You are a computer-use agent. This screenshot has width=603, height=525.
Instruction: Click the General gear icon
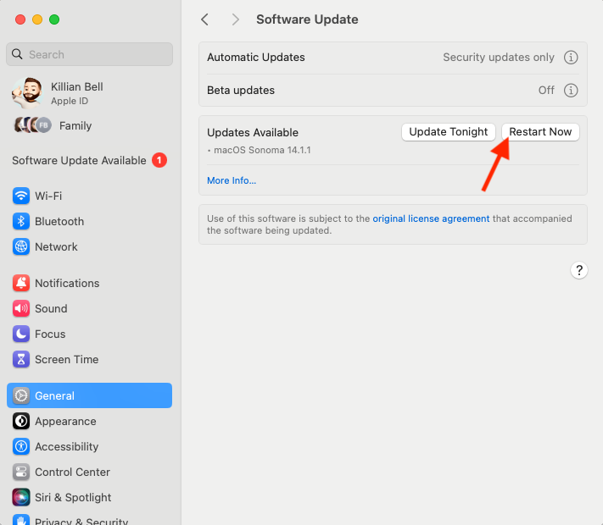(x=21, y=395)
